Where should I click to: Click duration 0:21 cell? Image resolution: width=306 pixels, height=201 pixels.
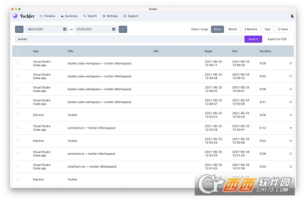coord(263,102)
